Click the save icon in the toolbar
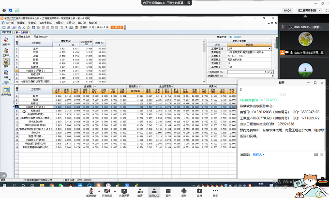The image size is (329, 198). coord(4,27)
